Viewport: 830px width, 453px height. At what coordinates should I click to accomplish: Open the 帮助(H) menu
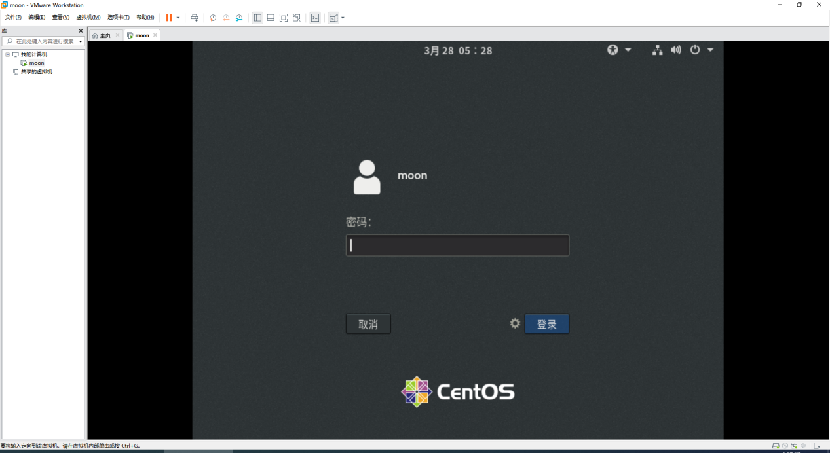tap(145, 18)
